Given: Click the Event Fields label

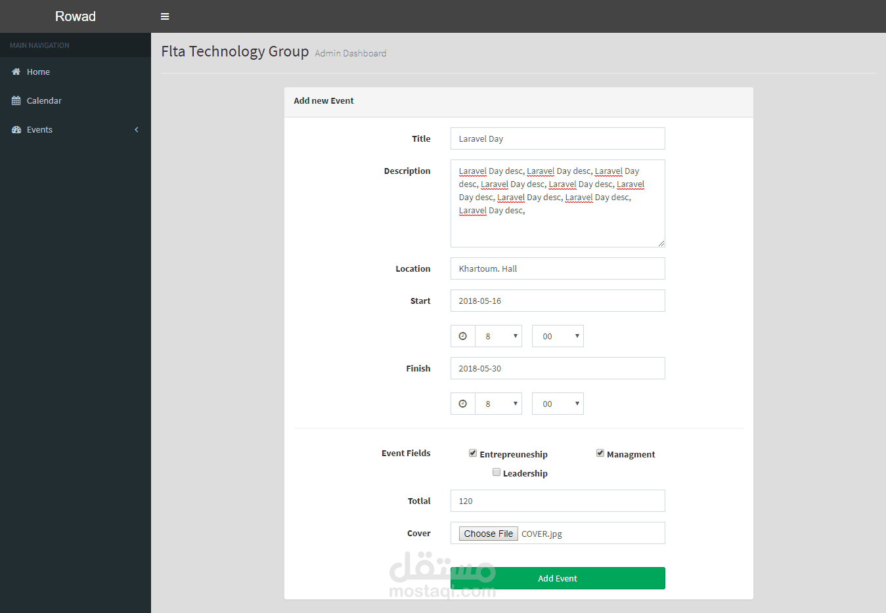Looking at the screenshot, I should [406, 453].
